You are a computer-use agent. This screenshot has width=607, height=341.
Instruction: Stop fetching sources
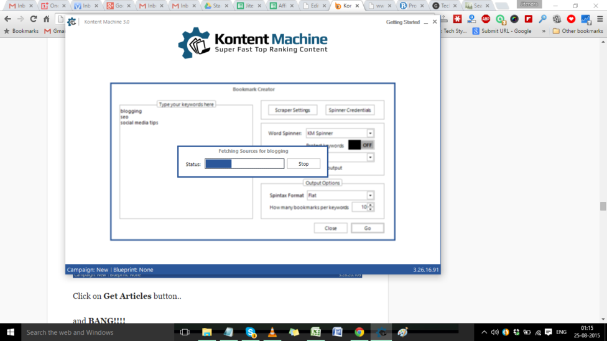303,164
